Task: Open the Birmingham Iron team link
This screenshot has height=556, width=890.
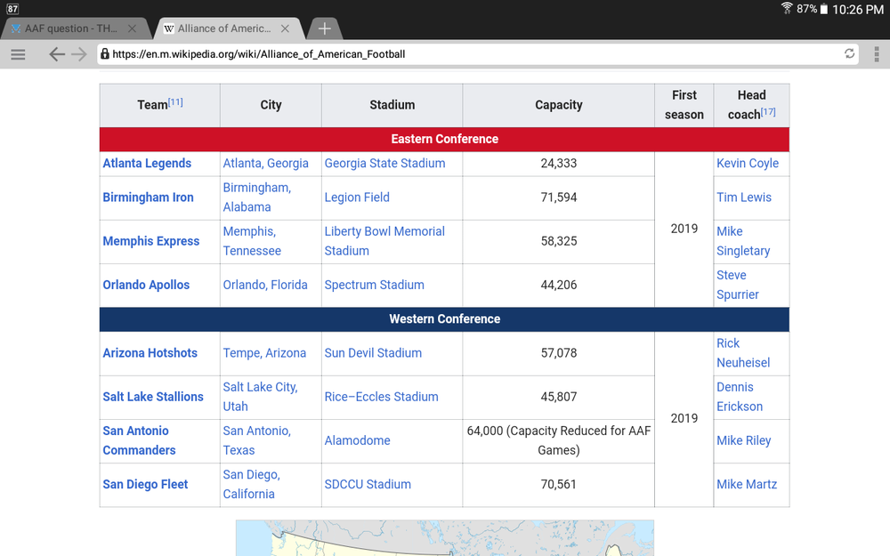Action: (x=148, y=197)
